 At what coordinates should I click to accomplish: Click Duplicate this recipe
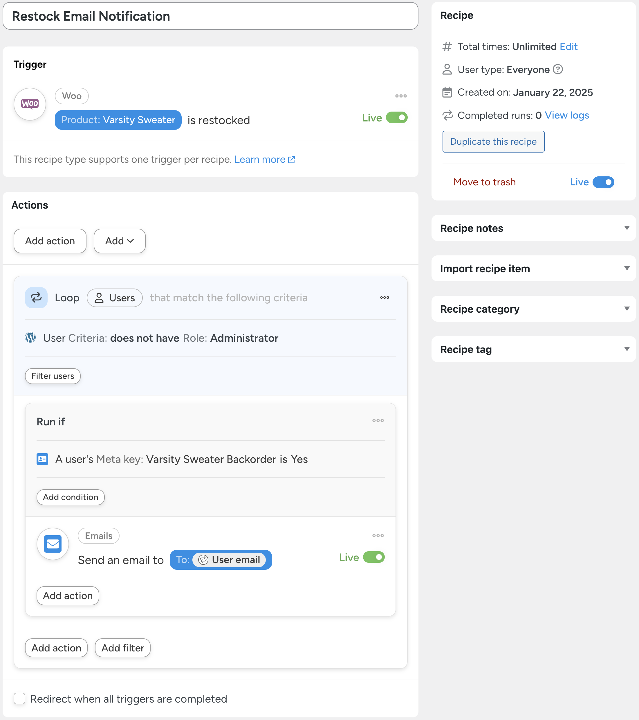pyautogui.click(x=493, y=142)
